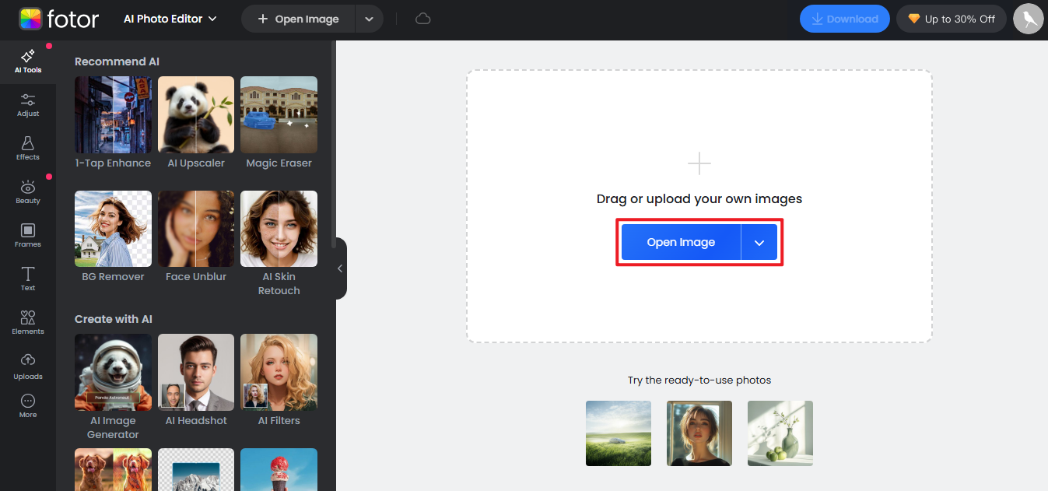Open the Text sidebar panel

[28, 279]
